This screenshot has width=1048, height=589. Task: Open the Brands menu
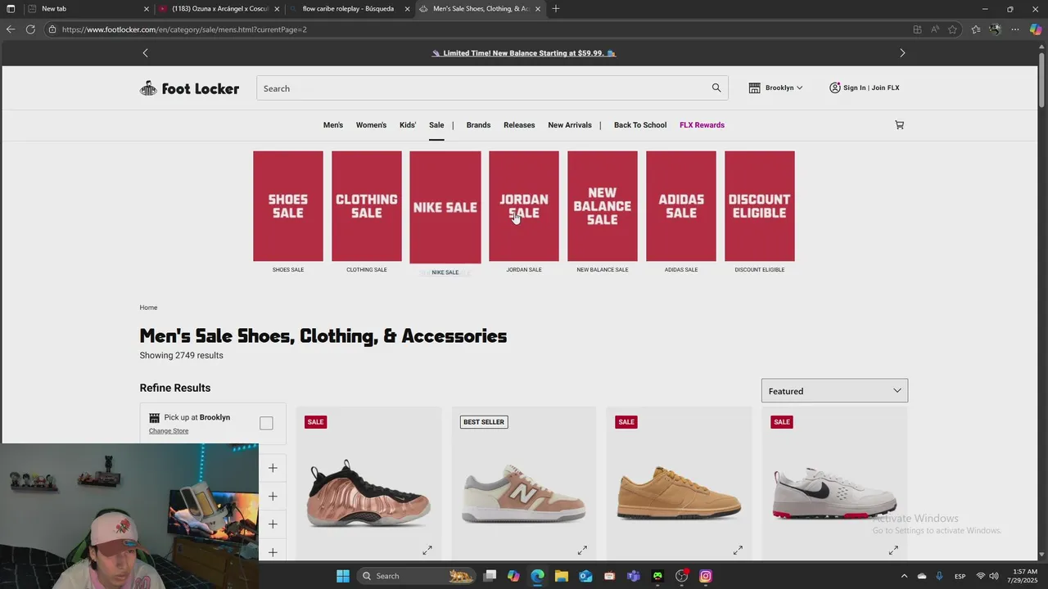[x=478, y=125]
